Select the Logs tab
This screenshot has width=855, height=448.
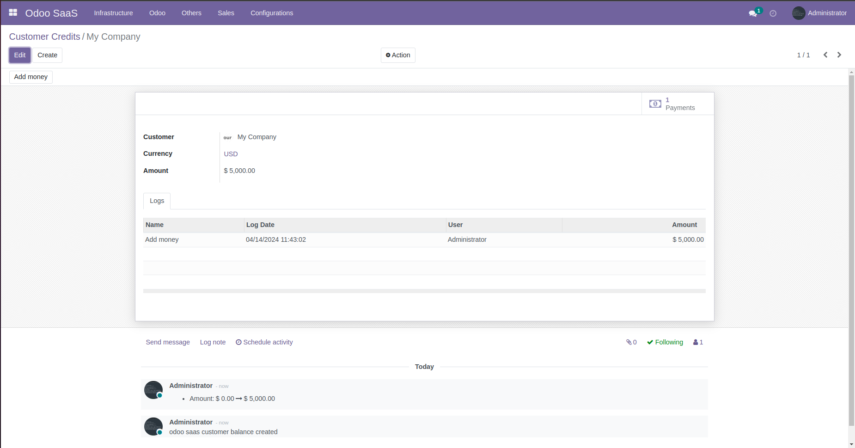coord(157,201)
